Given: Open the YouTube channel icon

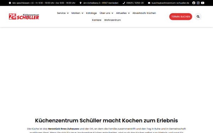Looking at the screenshot, I should (203, 3).
